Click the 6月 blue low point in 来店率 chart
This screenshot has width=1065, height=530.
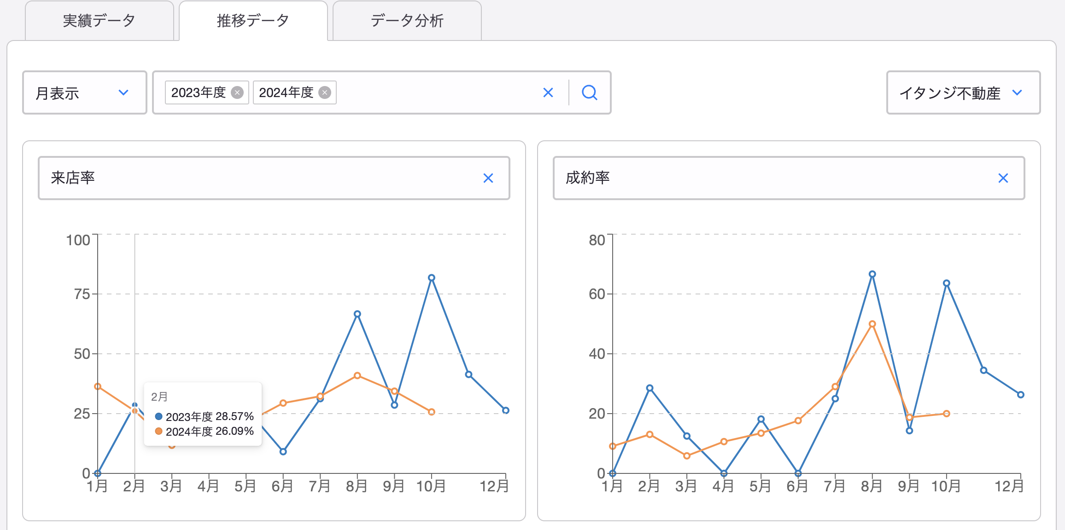tap(283, 452)
